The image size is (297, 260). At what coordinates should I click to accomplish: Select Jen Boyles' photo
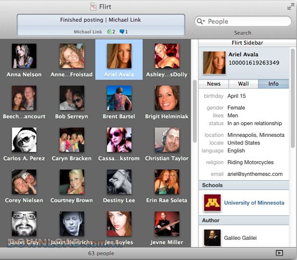click(119, 224)
